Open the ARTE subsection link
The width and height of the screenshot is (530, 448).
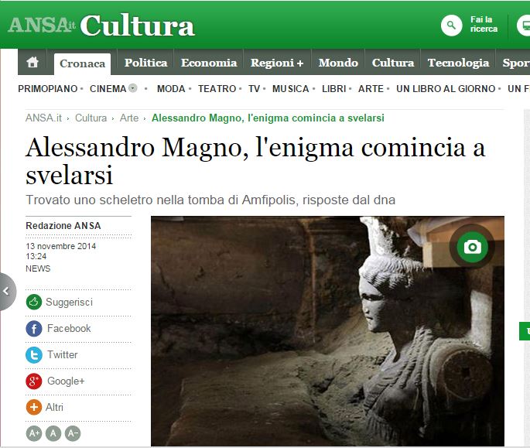(371, 89)
